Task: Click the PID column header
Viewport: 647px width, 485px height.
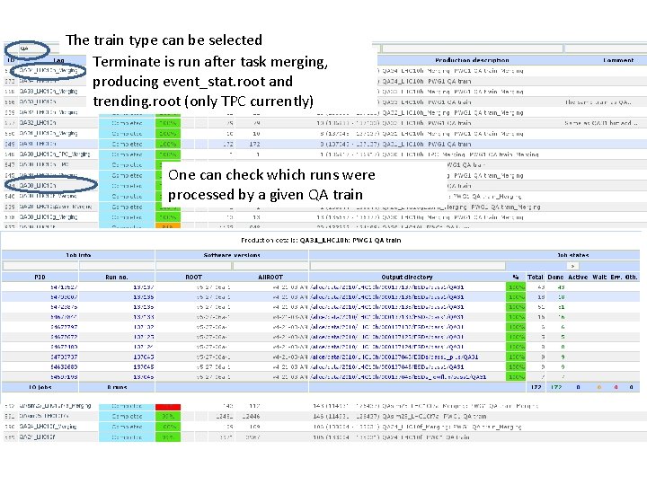Action: point(40,278)
